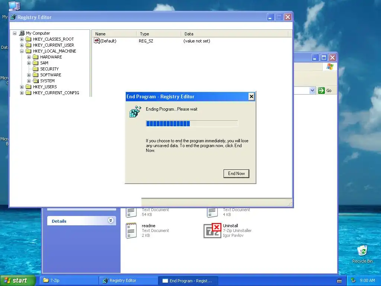Screen dimensions: 381x286
Task: Click the Details panel header
Action: point(81,221)
